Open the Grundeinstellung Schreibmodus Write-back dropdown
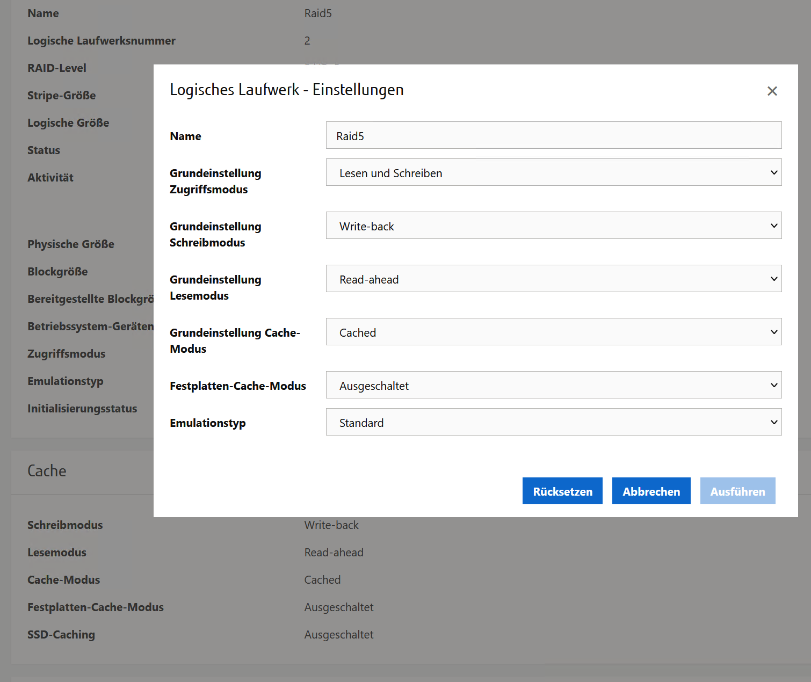 pyautogui.click(x=554, y=226)
